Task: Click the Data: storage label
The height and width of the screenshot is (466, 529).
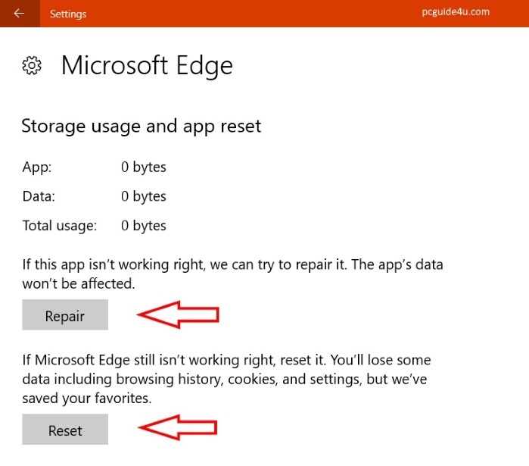Action: [39, 196]
